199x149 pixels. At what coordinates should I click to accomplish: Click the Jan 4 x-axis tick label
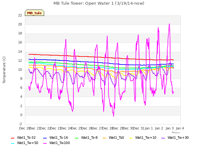click(x=180, y=128)
